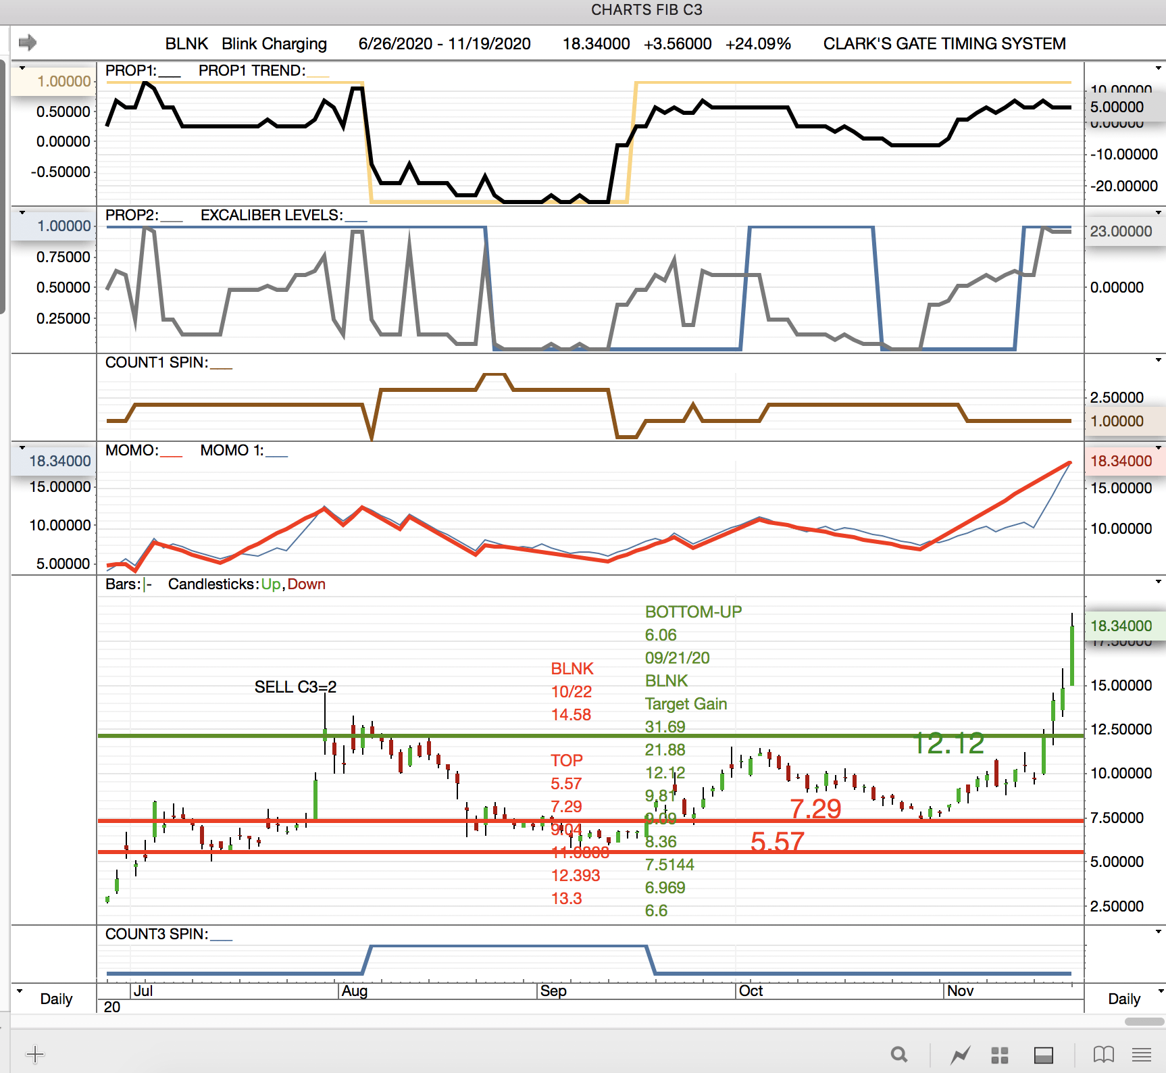Click the COUNT3 SPIN label

pos(157,934)
